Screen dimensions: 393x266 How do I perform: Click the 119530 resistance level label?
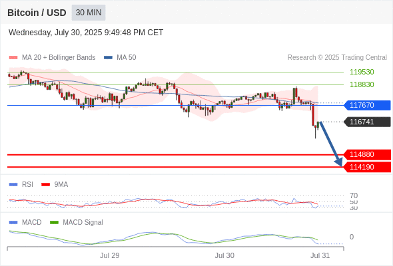coord(362,72)
